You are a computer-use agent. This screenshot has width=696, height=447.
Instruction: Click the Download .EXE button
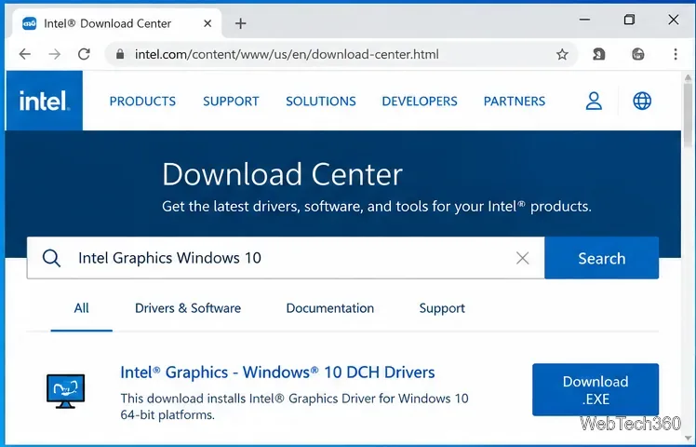596,389
